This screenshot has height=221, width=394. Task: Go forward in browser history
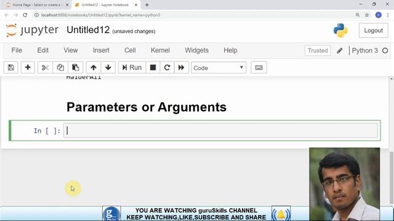pyautogui.click(x=15, y=15)
